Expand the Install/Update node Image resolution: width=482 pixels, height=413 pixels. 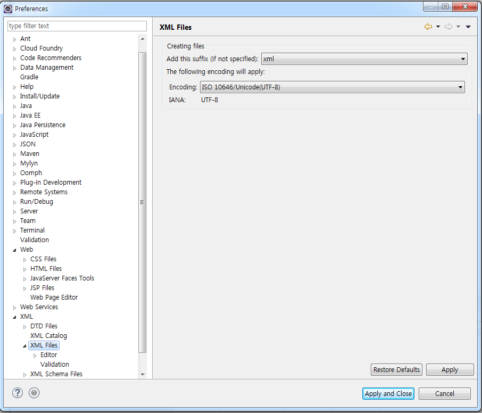click(14, 97)
